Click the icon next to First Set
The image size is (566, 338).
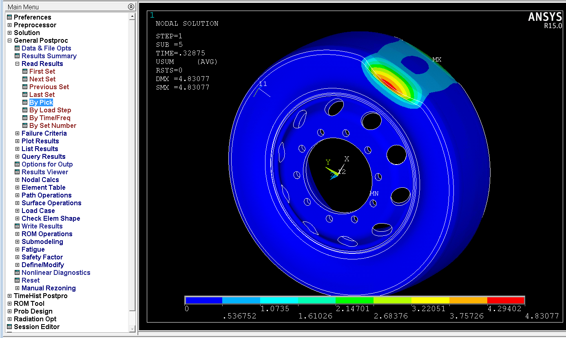coord(25,71)
